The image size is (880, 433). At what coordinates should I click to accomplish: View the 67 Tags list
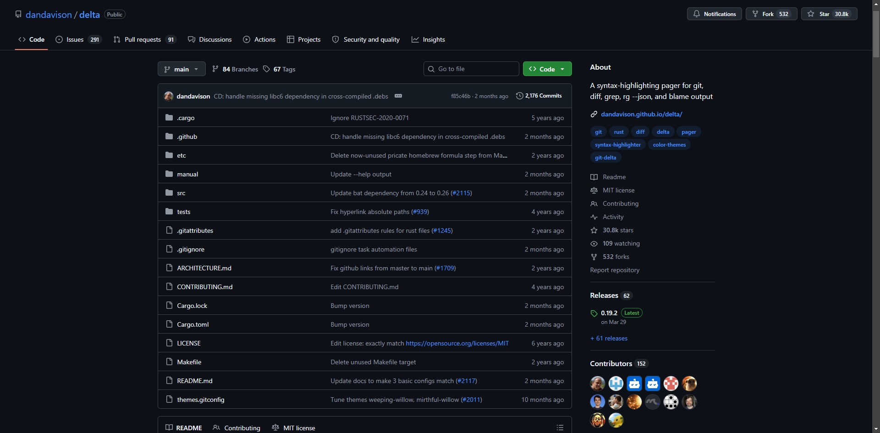[279, 69]
